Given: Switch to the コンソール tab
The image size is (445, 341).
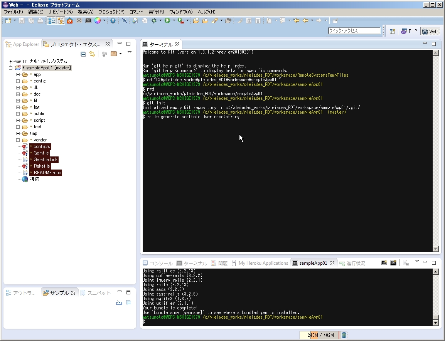Looking at the screenshot, I should pyautogui.click(x=158, y=263).
